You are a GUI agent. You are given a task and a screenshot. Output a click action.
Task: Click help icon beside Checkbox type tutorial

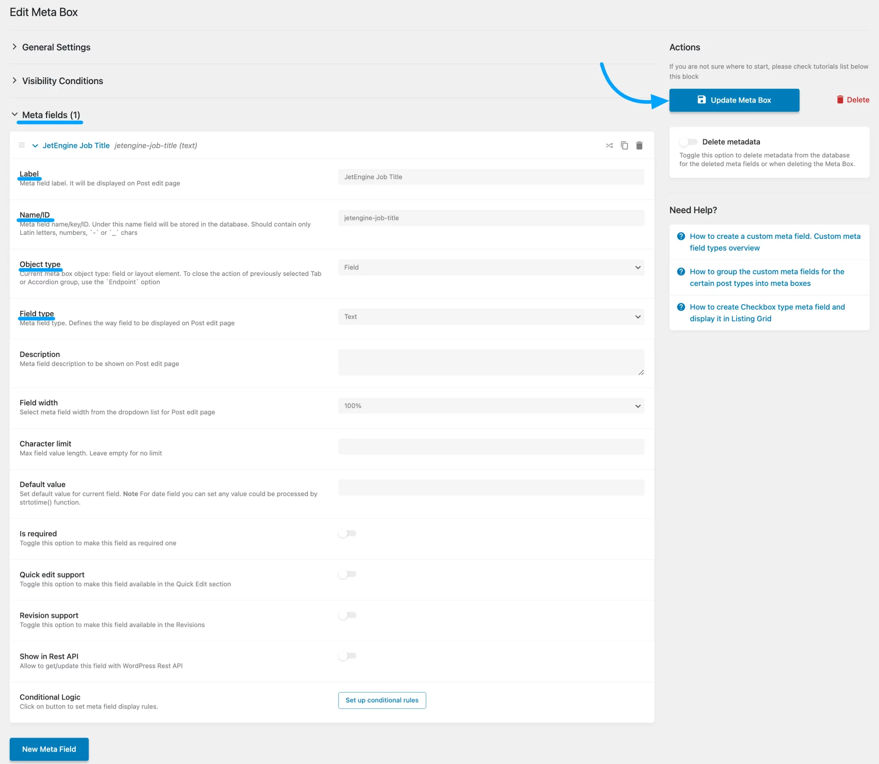coord(681,307)
